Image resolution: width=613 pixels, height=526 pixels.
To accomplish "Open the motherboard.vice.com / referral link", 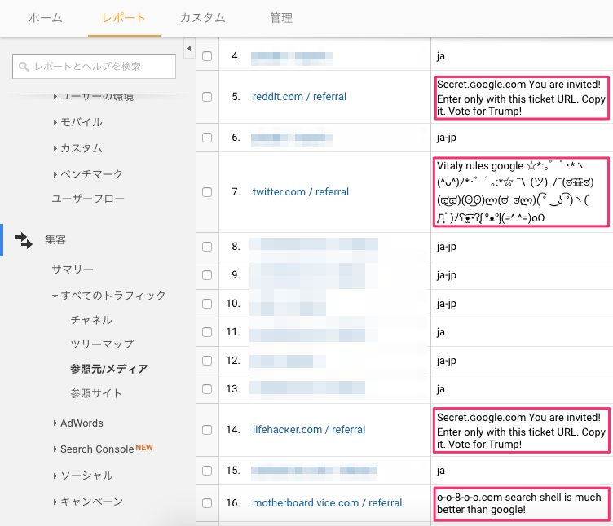I will [327, 503].
